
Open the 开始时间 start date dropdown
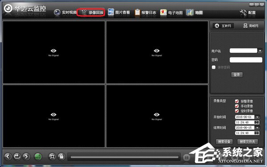pyautogui.click(x=257, y=117)
